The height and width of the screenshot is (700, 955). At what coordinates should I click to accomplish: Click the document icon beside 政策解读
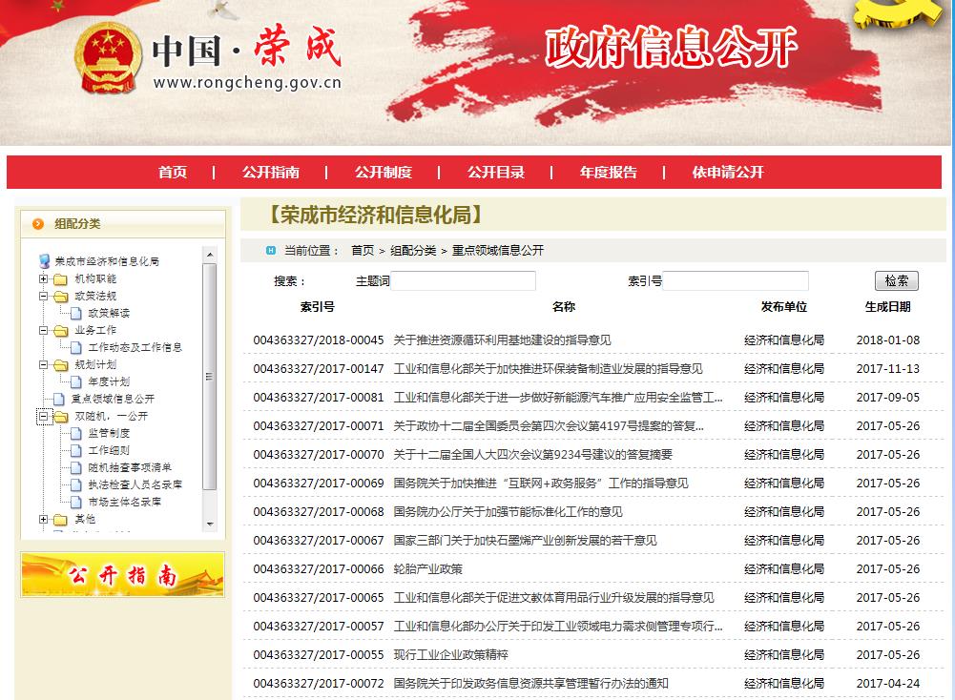pyautogui.click(x=75, y=313)
